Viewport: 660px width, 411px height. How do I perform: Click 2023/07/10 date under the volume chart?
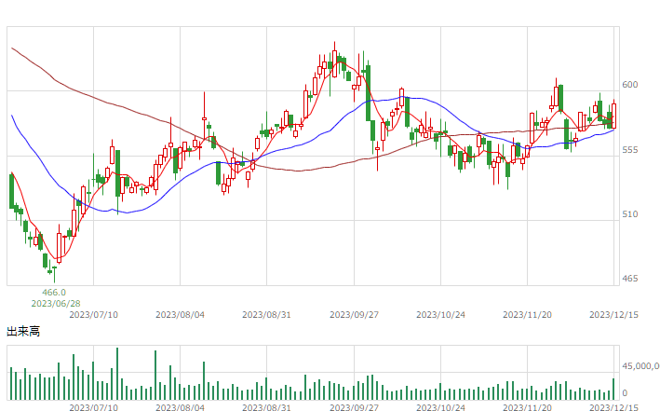coord(93,407)
